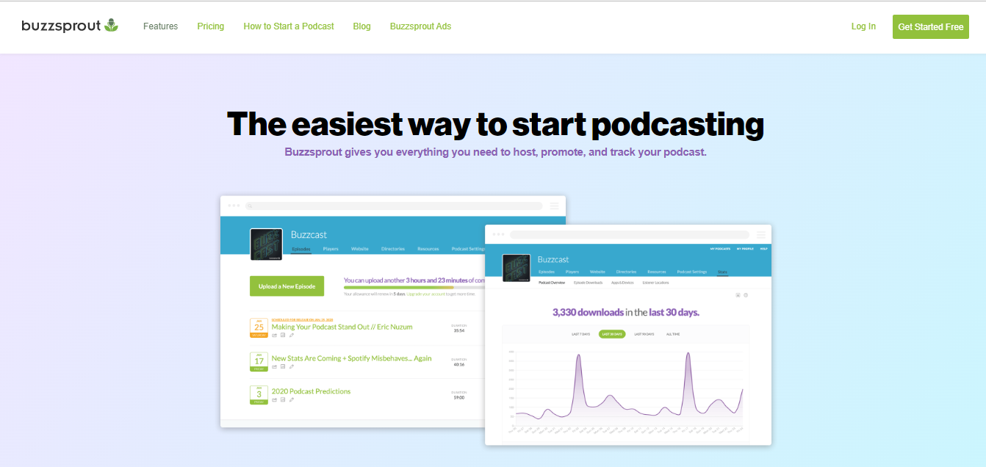Image resolution: width=986 pixels, height=467 pixels.
Task: Click the Log In link
Action: pyautogui.click(x=863, y=26)
